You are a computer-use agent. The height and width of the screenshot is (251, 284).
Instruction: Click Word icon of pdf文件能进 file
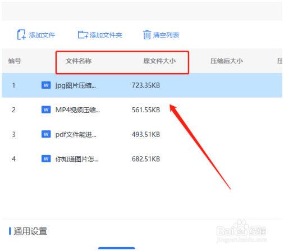(x=46, y=134)
